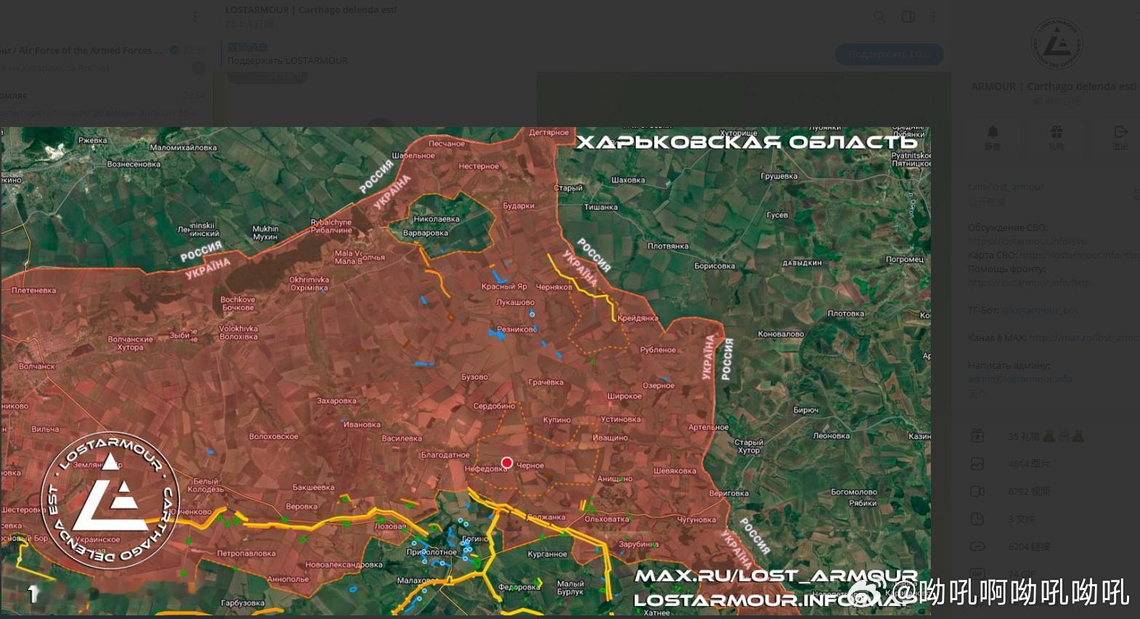
Task: Open the chat list three-dot menu
Action: 195,17
